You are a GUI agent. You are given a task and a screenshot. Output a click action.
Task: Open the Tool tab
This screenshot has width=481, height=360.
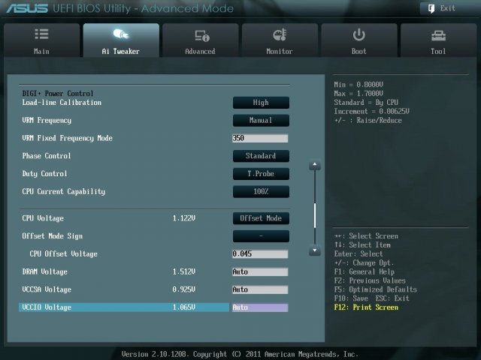438,40
